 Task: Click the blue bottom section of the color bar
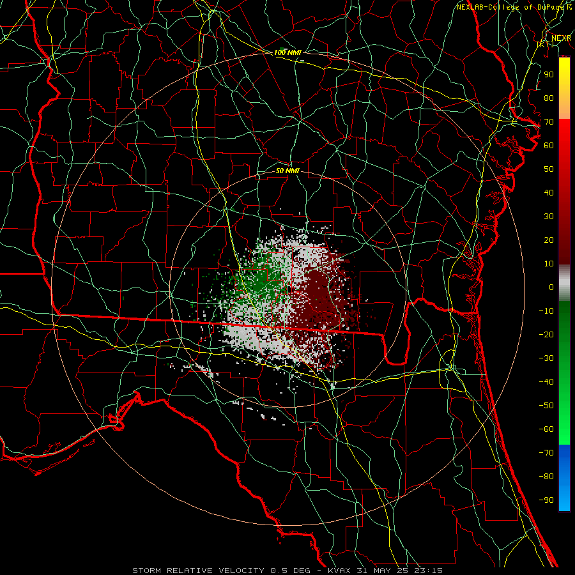[x=564, y=477]
